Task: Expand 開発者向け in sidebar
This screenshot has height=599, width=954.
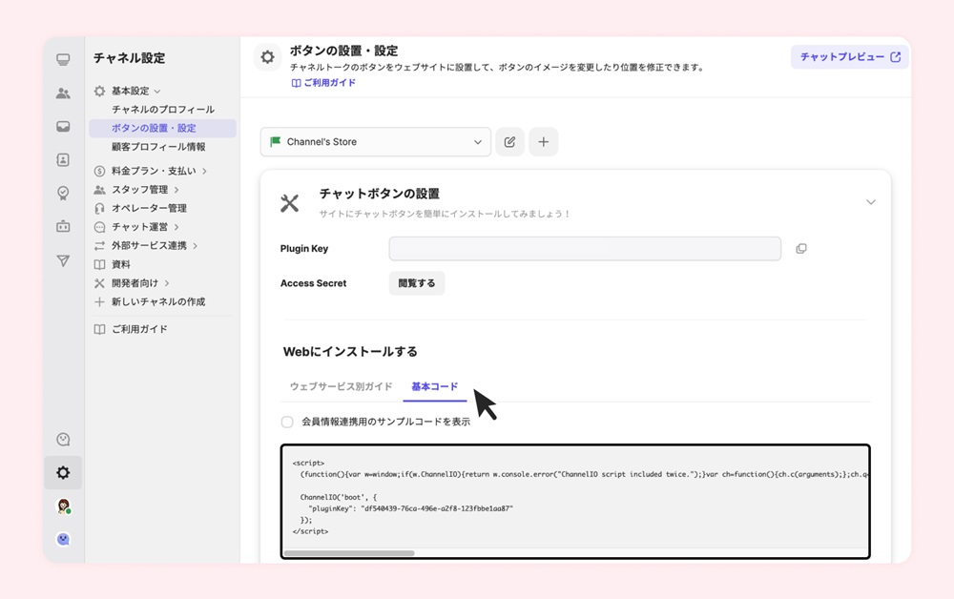Action: tap(167, 283)
